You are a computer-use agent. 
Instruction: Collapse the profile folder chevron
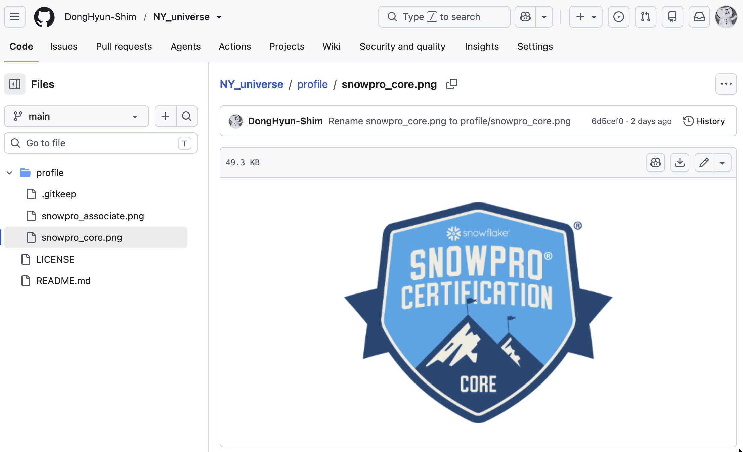(x=9, y=173)
